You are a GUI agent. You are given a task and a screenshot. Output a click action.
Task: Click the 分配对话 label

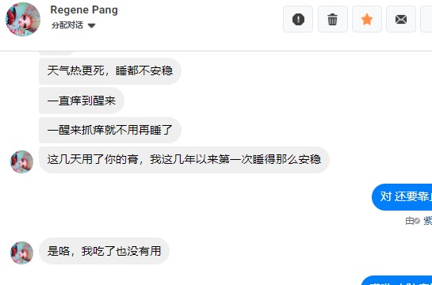click(67, 25)
